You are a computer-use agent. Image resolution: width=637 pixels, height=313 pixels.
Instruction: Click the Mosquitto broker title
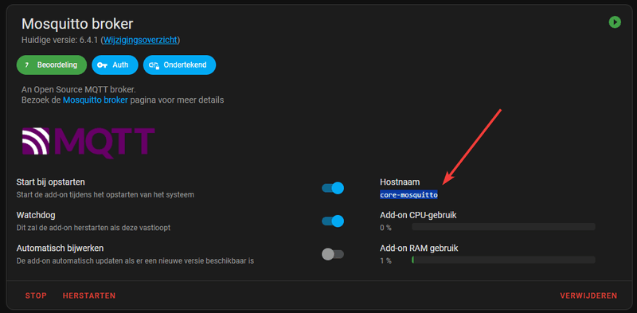point(77,24)
